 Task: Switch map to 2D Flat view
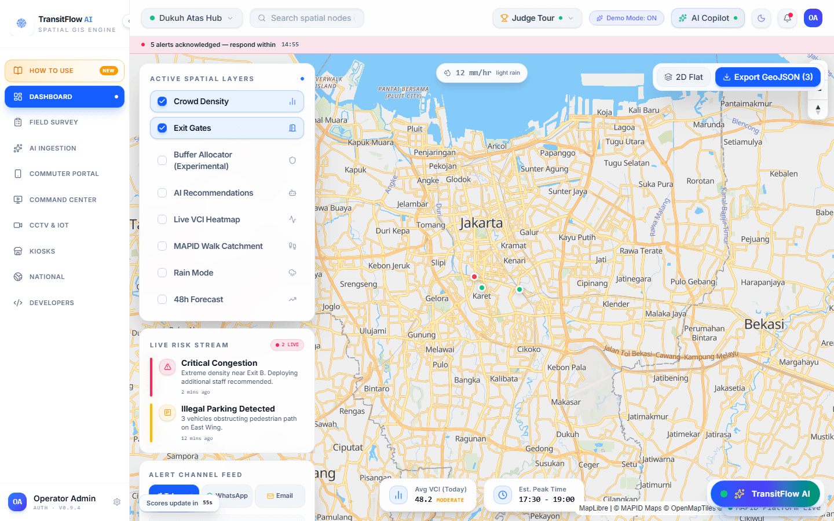[x=683, y=77]
